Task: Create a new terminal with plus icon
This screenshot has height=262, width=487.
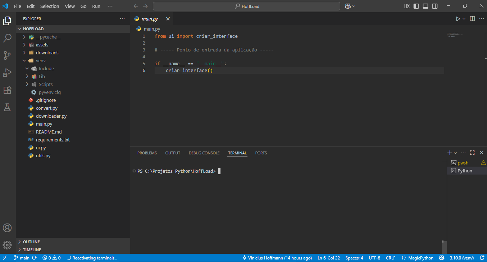Action: click(450, 153)
